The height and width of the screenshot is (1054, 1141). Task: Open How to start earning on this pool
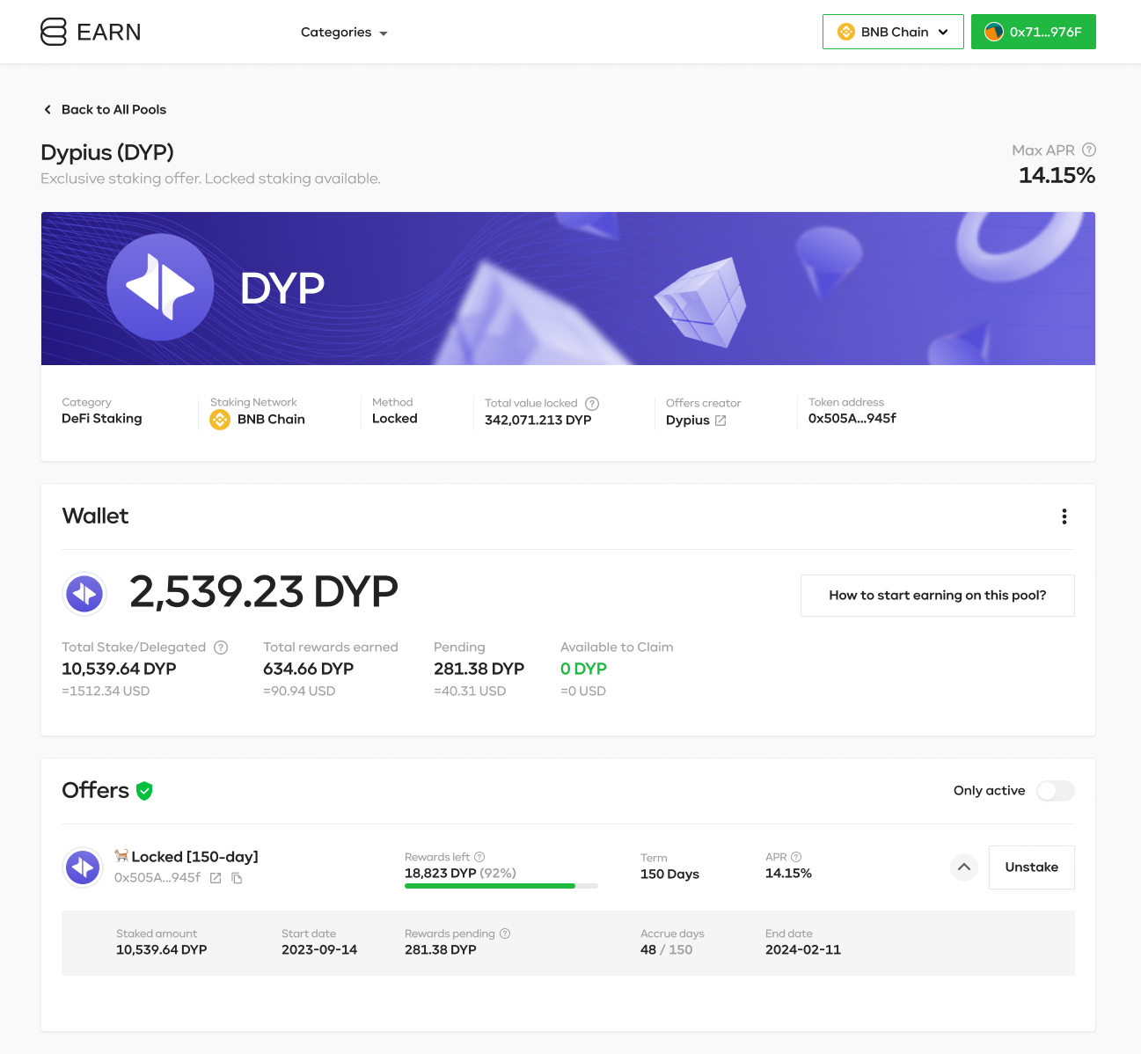938,596
